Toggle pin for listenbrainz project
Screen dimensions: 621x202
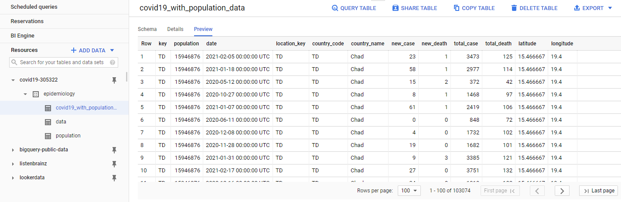pyautogui.click(x=114, y=164)
